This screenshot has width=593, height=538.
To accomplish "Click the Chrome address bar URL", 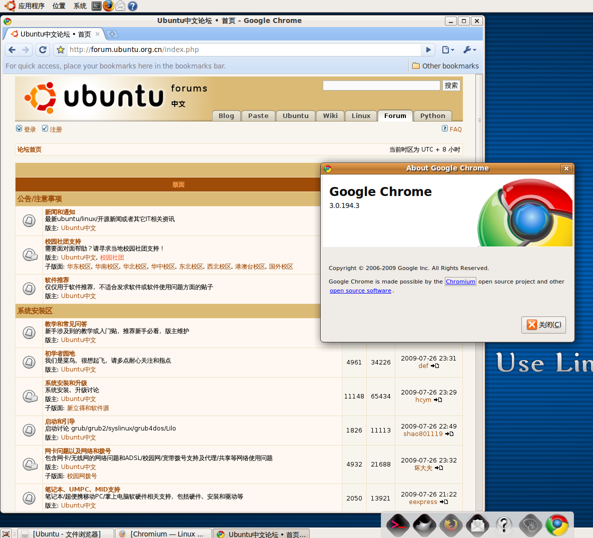I will tap(244, 49).
